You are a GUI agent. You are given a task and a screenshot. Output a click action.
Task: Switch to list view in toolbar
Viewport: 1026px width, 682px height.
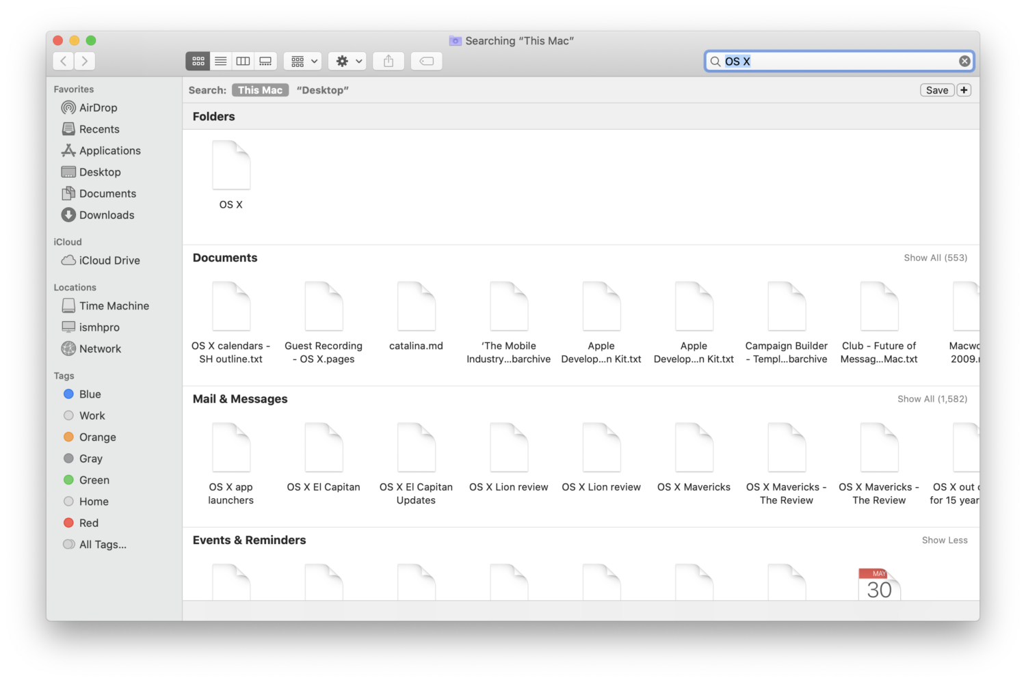tap(220, 62)
